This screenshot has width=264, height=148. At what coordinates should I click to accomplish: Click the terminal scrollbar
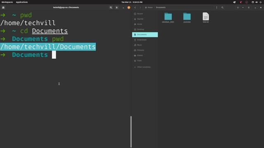pos(131,132)
